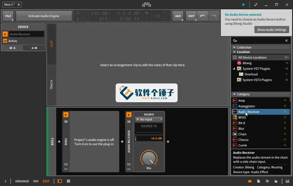Show modulators grid icon on Audio Receiver device
Viewport: 293px width, 186px height.
point(129,164)
